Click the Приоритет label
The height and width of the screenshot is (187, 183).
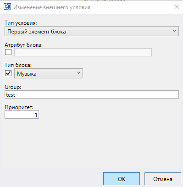19,107
